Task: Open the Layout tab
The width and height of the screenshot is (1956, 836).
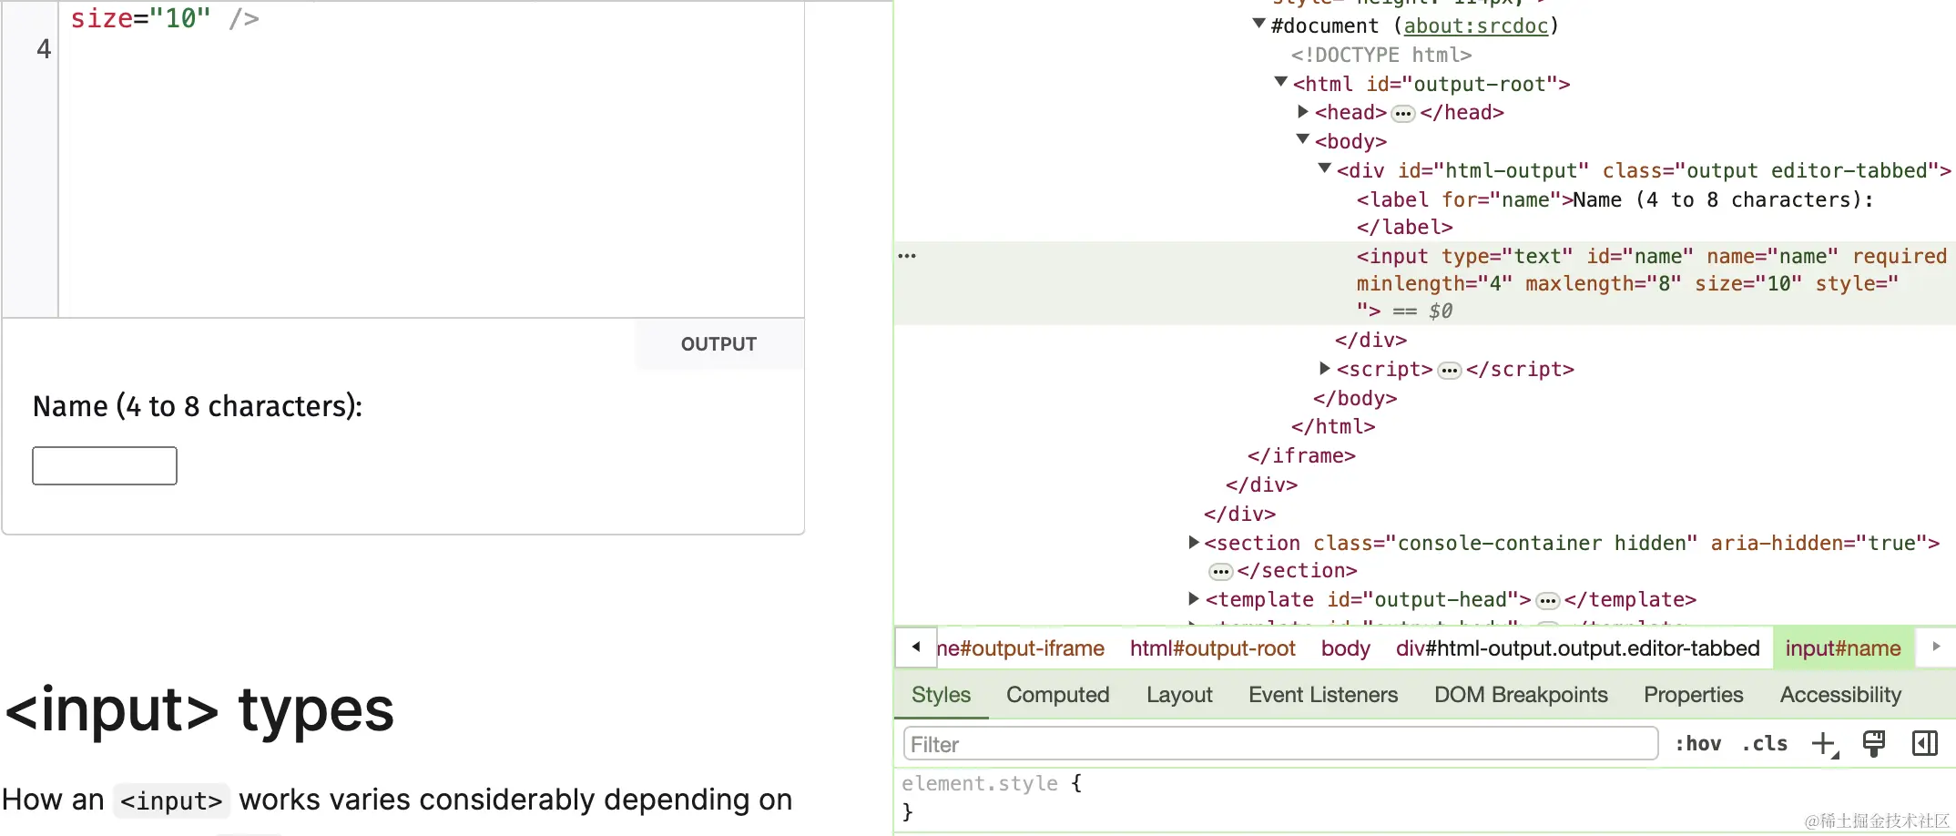Action: tap(1179, 695)
